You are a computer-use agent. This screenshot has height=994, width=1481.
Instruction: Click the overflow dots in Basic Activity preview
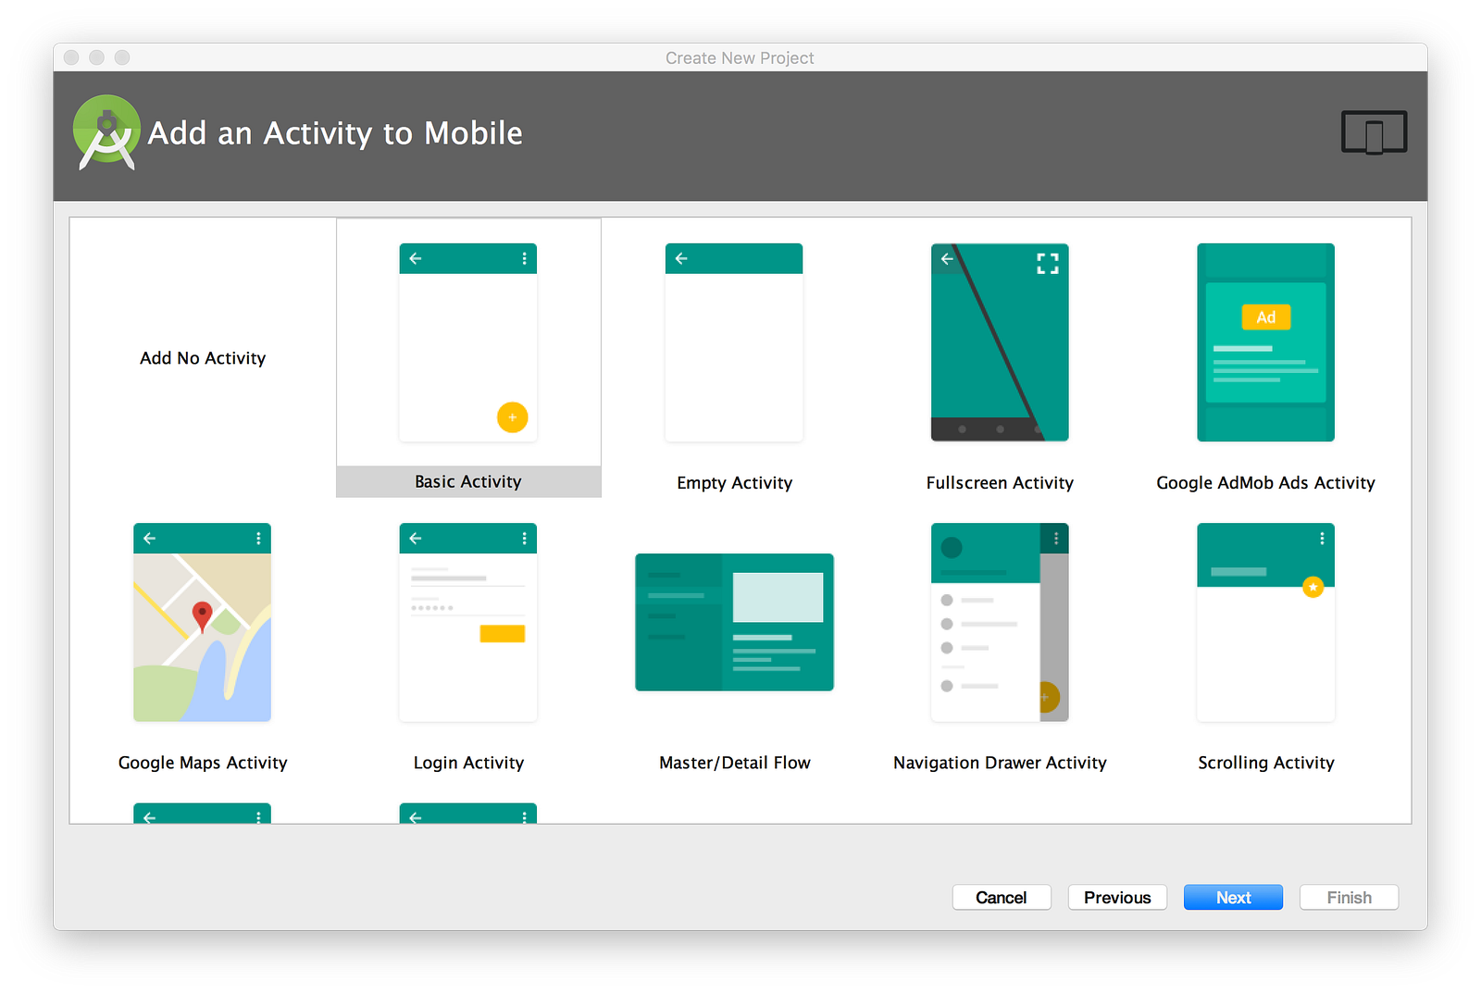click(524, 258)
